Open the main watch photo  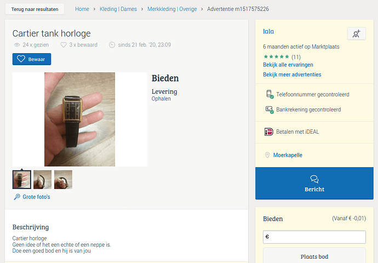pyautogui.click(x=79, y=119)
